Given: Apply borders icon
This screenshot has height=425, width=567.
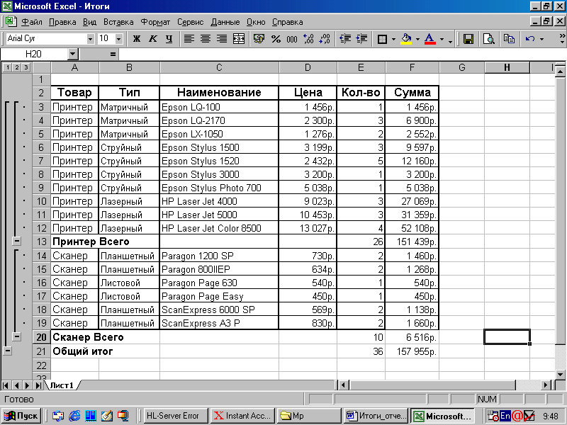Looking at the screenshot, I should [382, 39].
